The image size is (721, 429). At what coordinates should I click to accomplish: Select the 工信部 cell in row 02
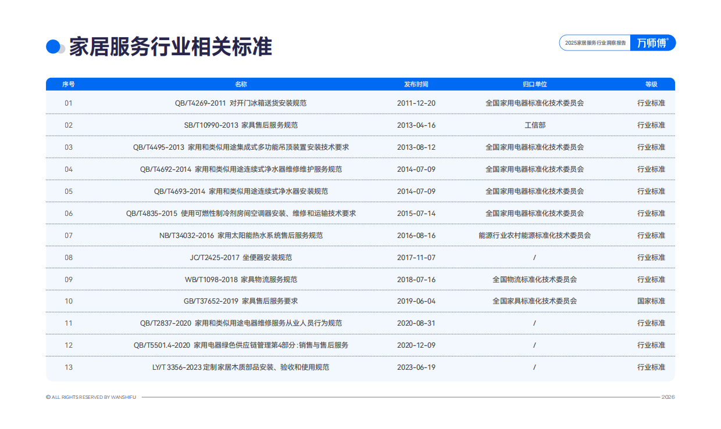[x=535, y=125]
